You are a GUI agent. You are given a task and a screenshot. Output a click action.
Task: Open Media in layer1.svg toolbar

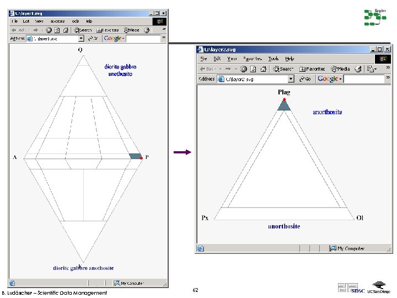coord(131,30)
